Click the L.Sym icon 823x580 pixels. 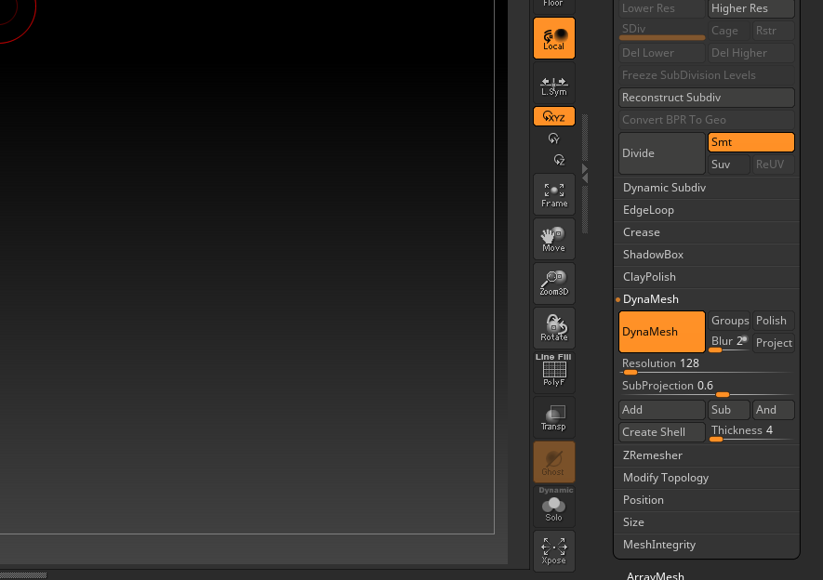coord(553,84)
